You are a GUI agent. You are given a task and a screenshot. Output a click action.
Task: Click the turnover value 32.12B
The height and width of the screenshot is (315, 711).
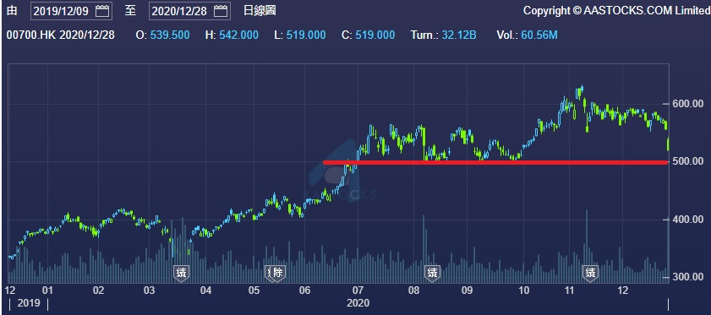(x=459, y=35)
